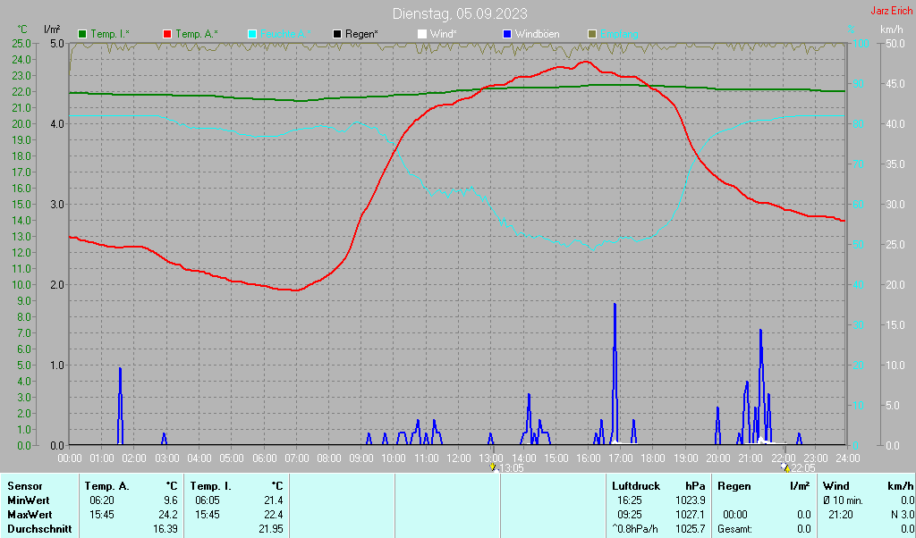Click the '°C' axis unit label

[x=22, y=29]
